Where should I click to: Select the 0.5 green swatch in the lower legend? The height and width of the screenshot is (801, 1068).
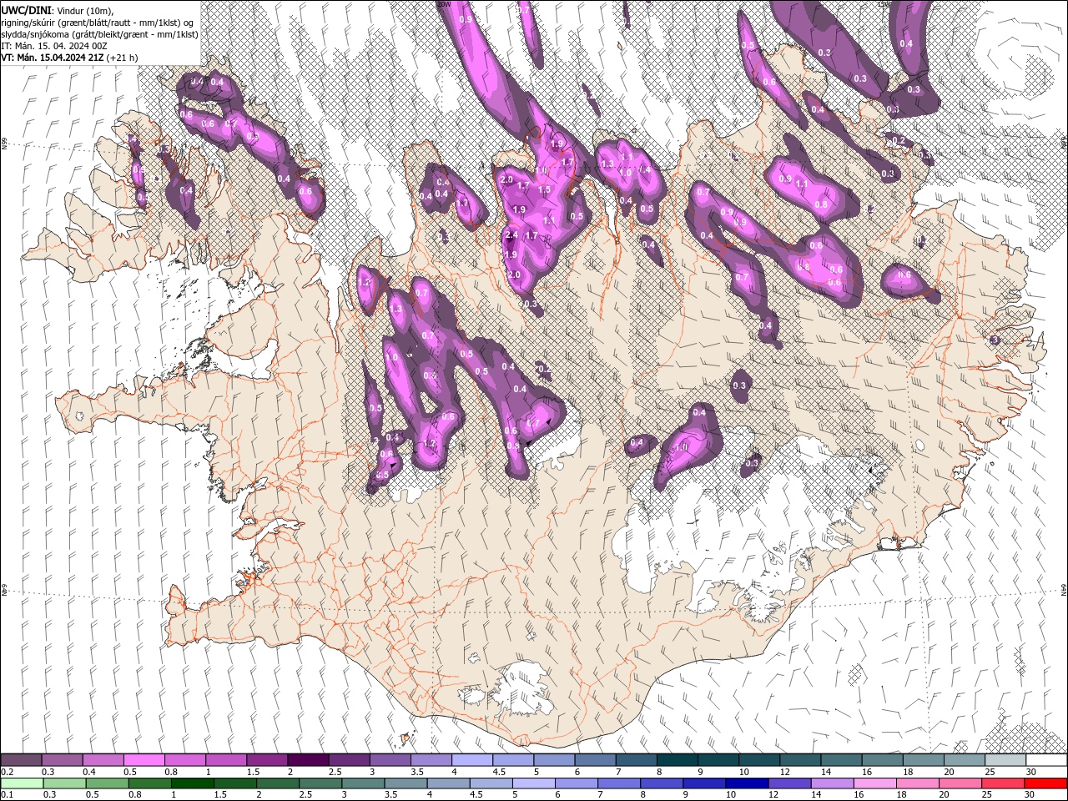tap(107, 783)
